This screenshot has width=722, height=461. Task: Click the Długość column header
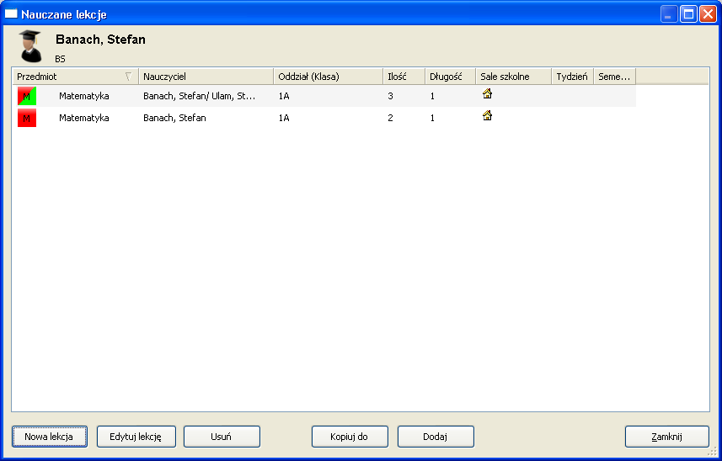(x=451, y=77)
